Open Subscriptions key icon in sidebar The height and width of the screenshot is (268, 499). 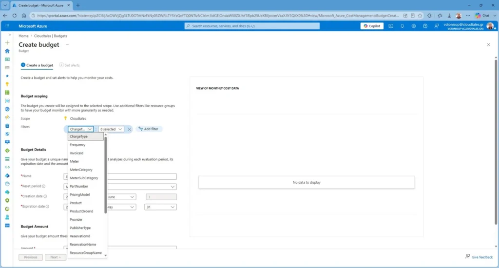7,84
